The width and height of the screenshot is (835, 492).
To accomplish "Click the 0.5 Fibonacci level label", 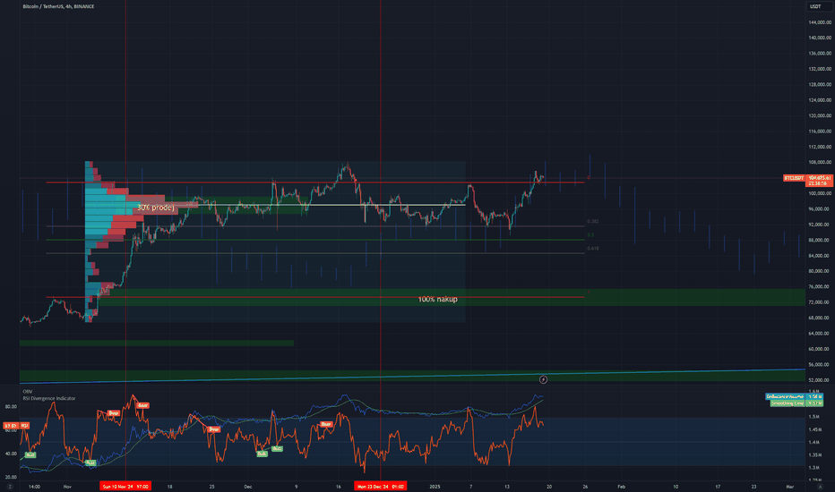I will (x=590, y=234).
